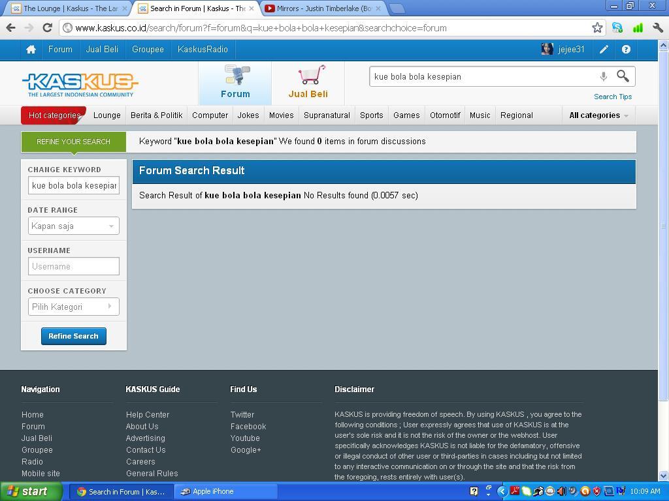
Task: Click the jejee31 username link
Action: (x=571, y=50)
